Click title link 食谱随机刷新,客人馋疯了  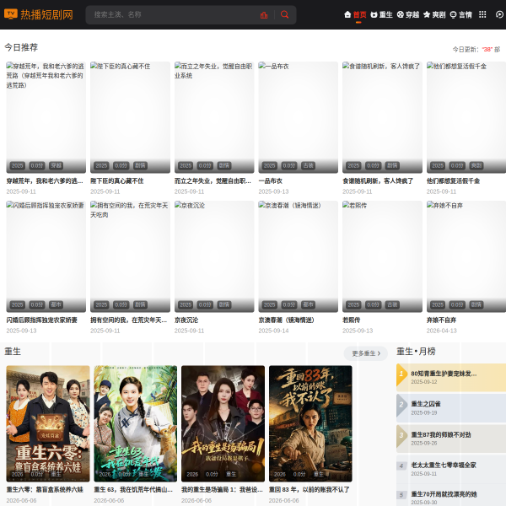coord(378,181)
